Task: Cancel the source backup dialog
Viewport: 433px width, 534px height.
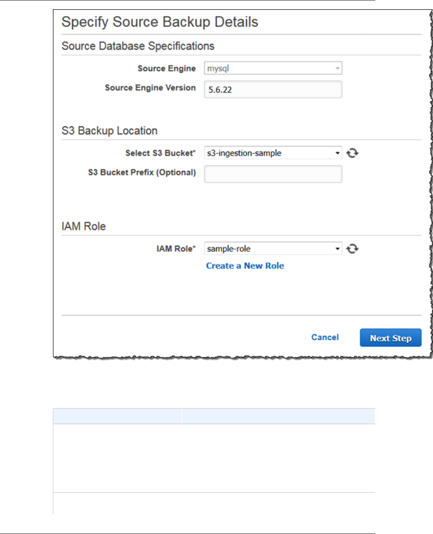Action: [x=325, y=338]
